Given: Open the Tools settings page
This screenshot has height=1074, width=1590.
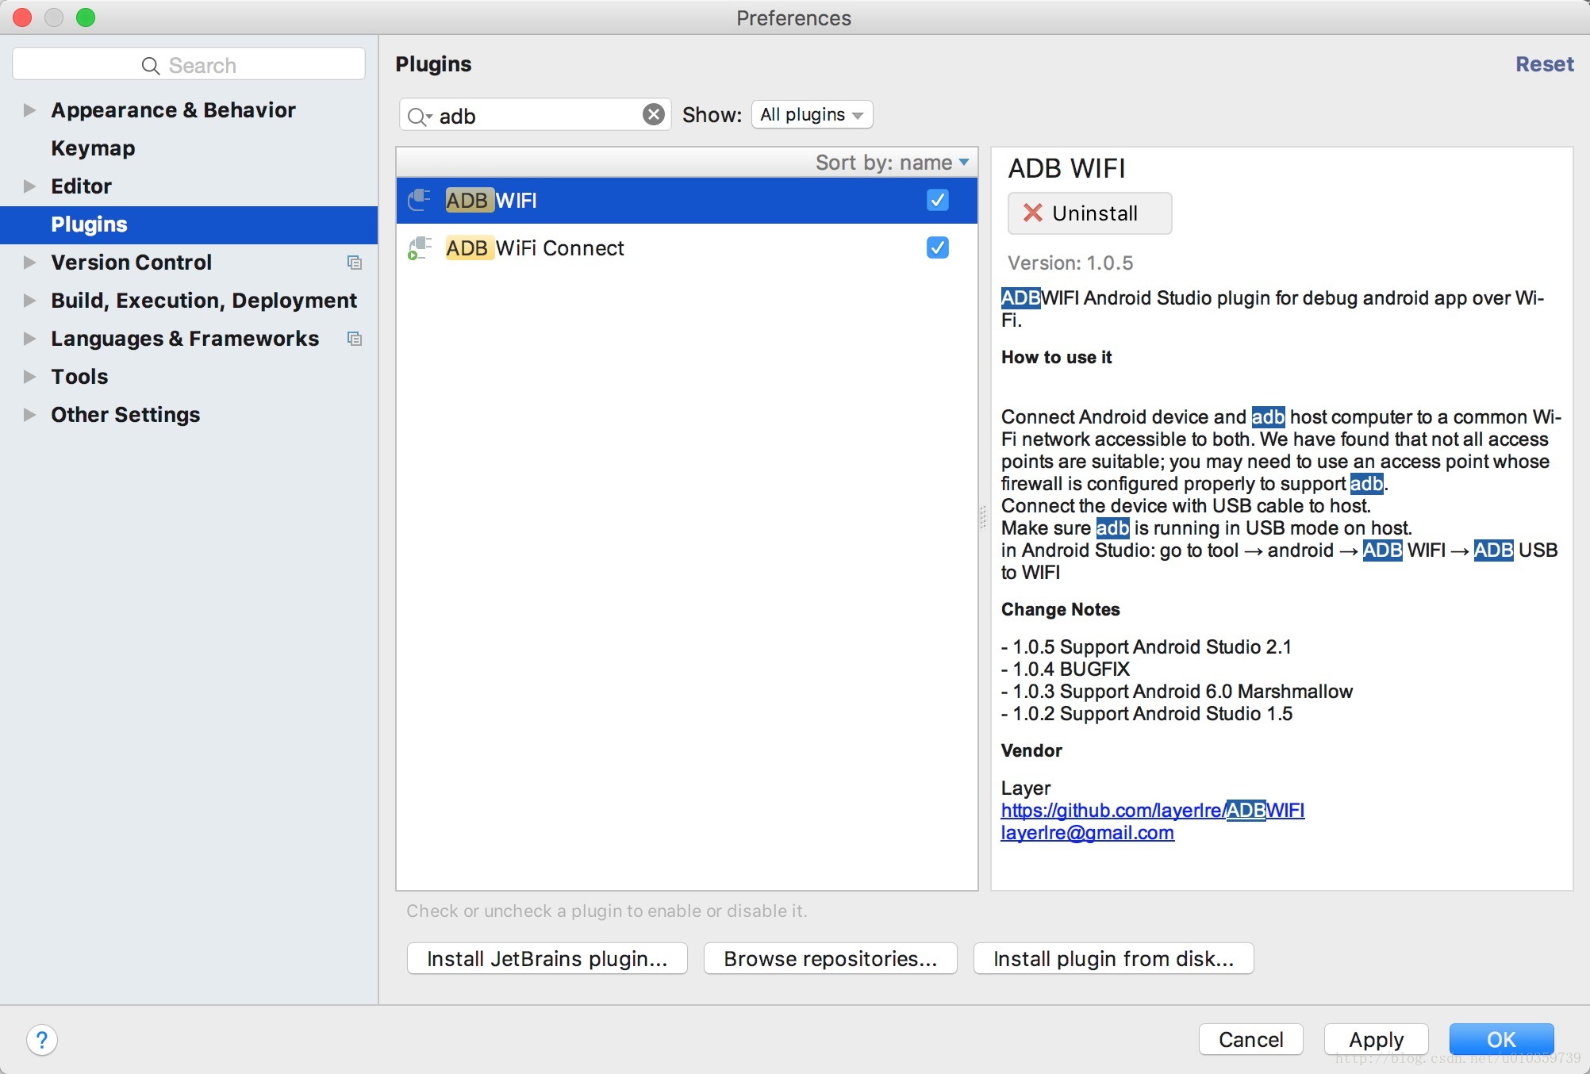Looking at the screenshot, I should click(x=79, y=377).
